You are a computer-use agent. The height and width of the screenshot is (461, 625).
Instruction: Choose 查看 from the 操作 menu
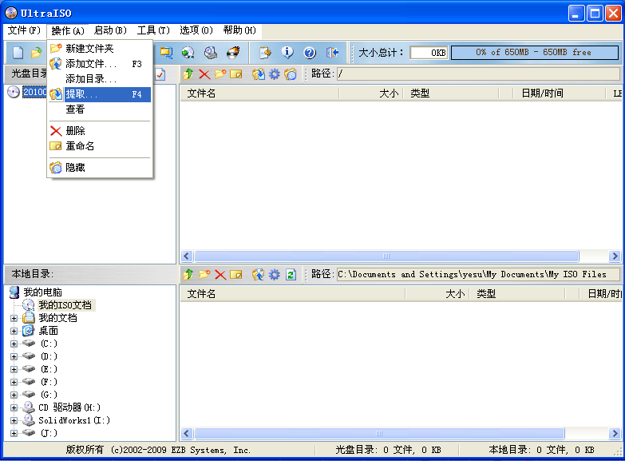click(100, 109)
